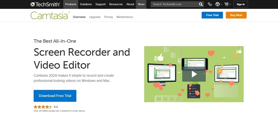The image size is (278, 130).
Task: Click the orange Buy Now button
Action: [236, 15]
